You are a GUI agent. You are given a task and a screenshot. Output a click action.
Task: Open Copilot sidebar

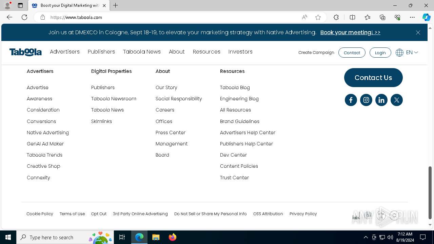coord(426,17)
